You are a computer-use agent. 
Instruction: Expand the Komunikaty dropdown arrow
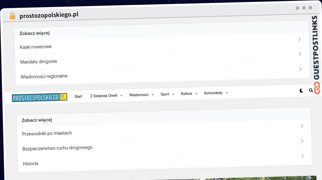pos(227,93)
